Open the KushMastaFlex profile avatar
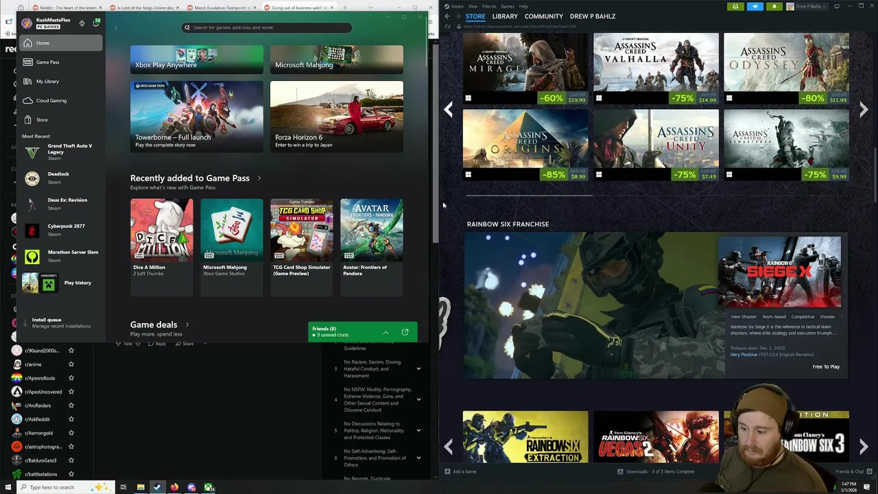This screenshot has width=878, height=494. (x=27, y=23)
